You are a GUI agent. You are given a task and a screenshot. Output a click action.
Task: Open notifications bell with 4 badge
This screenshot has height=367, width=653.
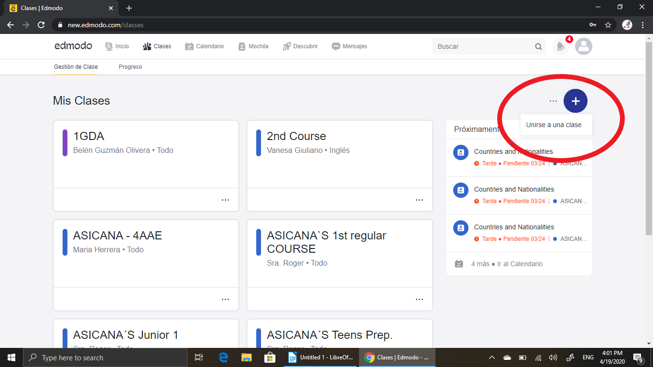pos(561,46)
